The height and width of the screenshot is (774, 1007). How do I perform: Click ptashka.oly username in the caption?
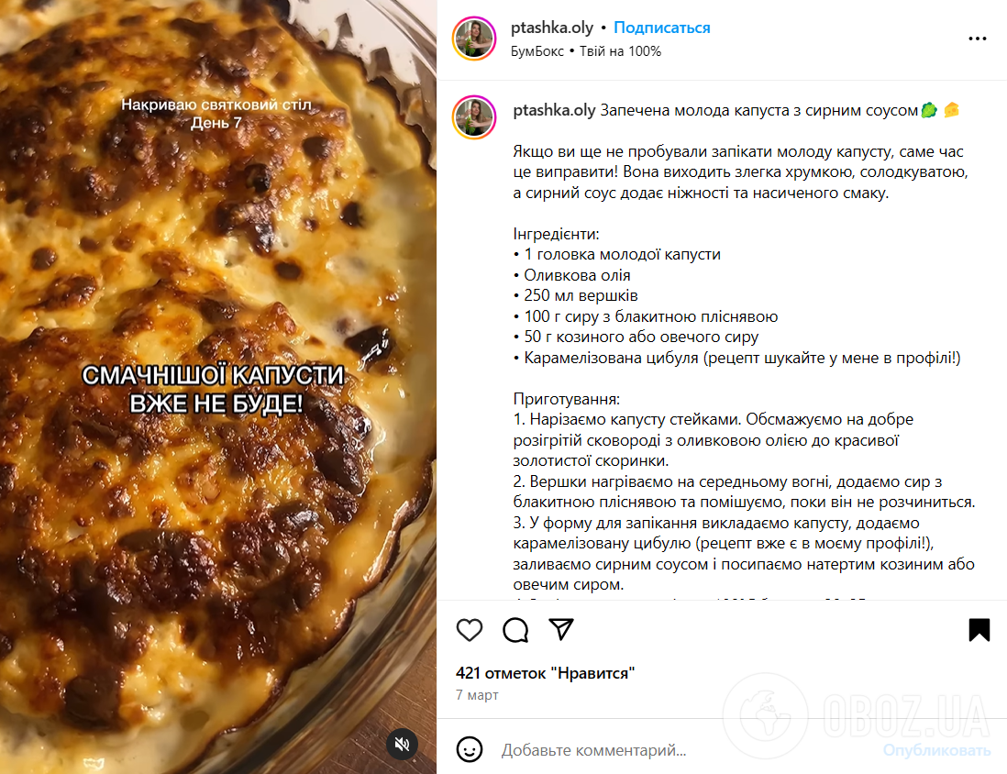point(554,110)
